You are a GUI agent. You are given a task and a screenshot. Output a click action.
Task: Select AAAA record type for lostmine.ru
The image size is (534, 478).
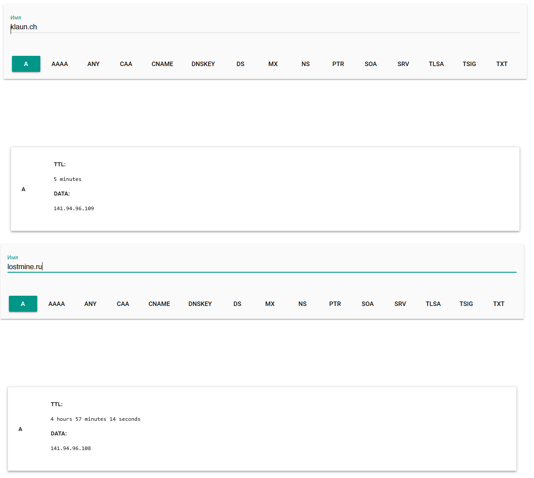pyautogui.click(x=57, y=304)
